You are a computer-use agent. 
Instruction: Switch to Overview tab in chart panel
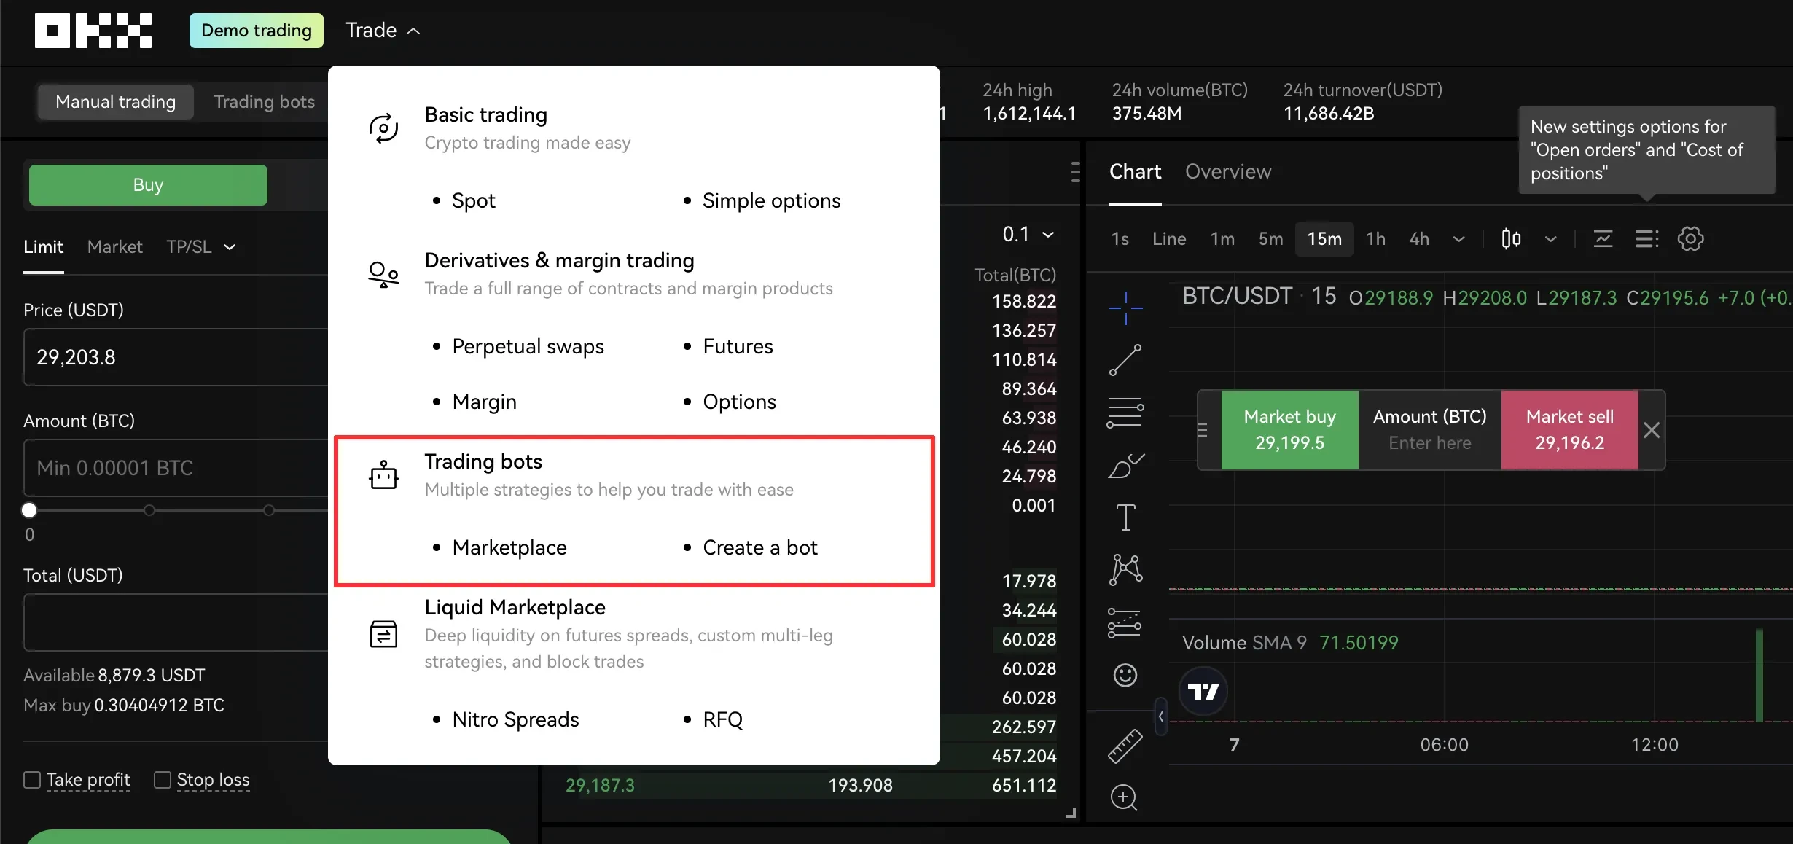pos(1228,171)
